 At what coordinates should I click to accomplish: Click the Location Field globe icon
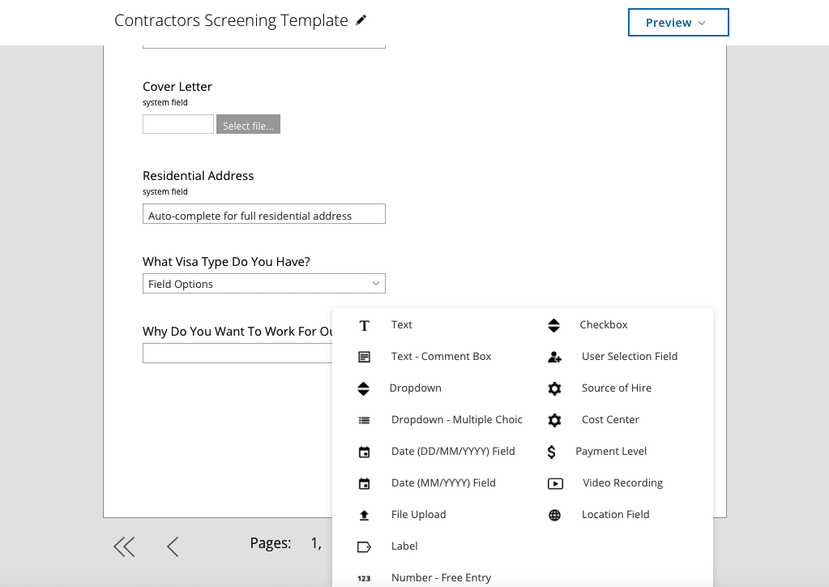tap(554, 515)
